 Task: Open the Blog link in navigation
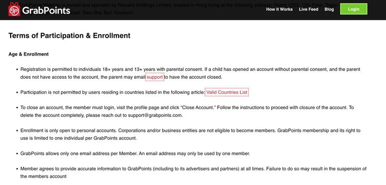pyautogui.click(x=329, y=9)
